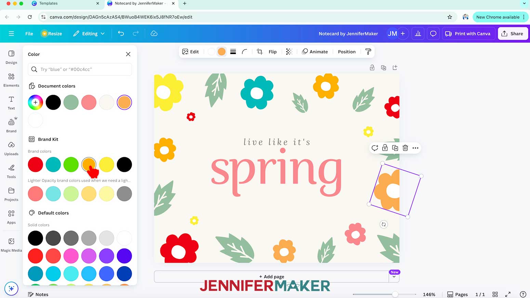Open the Magic Media panel
Screen dimensions: 530x298
pos(11,245)
